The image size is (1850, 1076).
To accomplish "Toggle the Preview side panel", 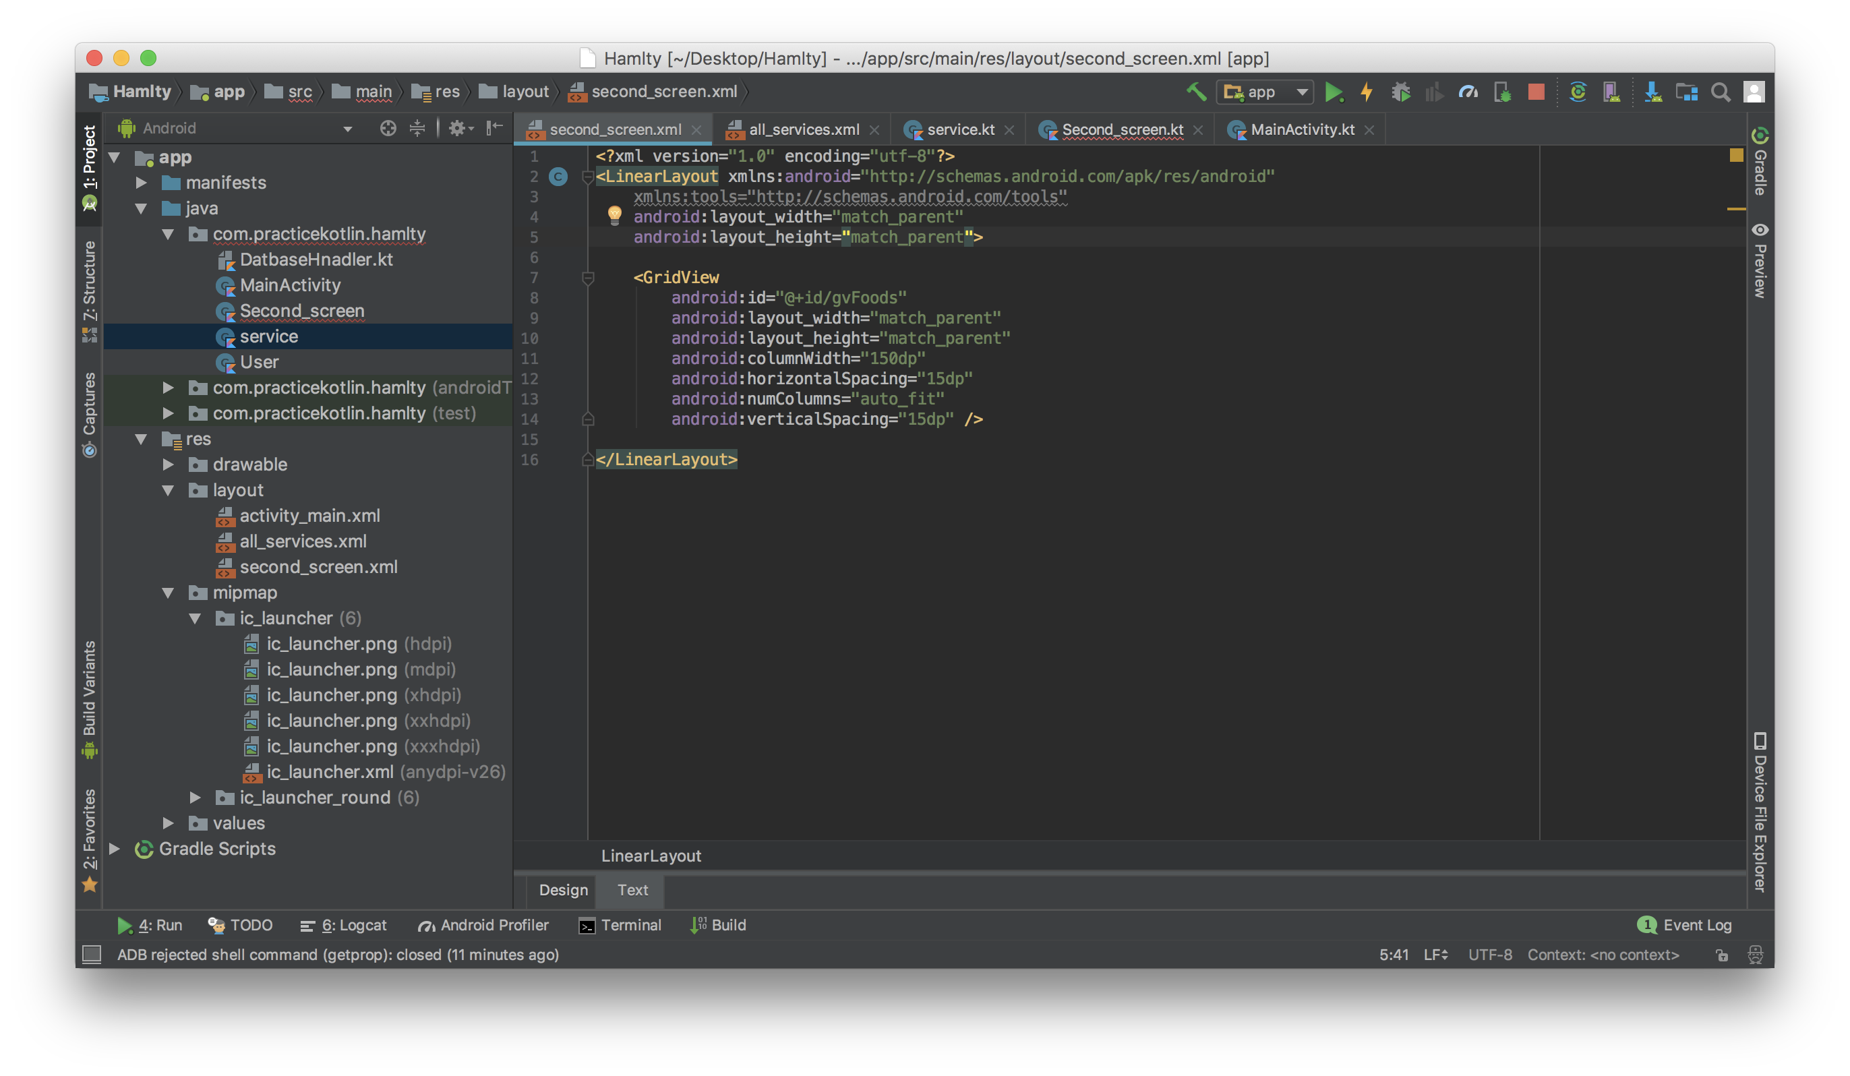I will tap(1760, 260).
